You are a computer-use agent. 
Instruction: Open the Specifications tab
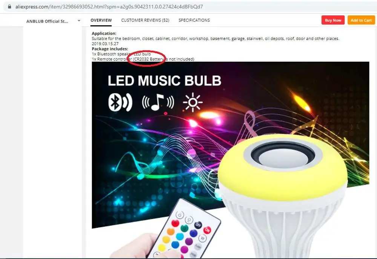coord(194,20)
